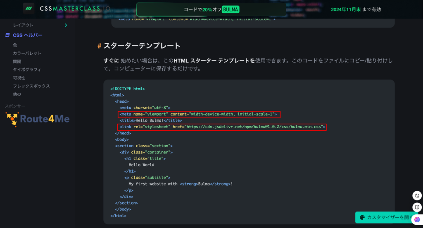The height and width of the screenshot is (228, 423).
Task: Click the meta charset utf-8 code line
Action: (x=145, y=108)
